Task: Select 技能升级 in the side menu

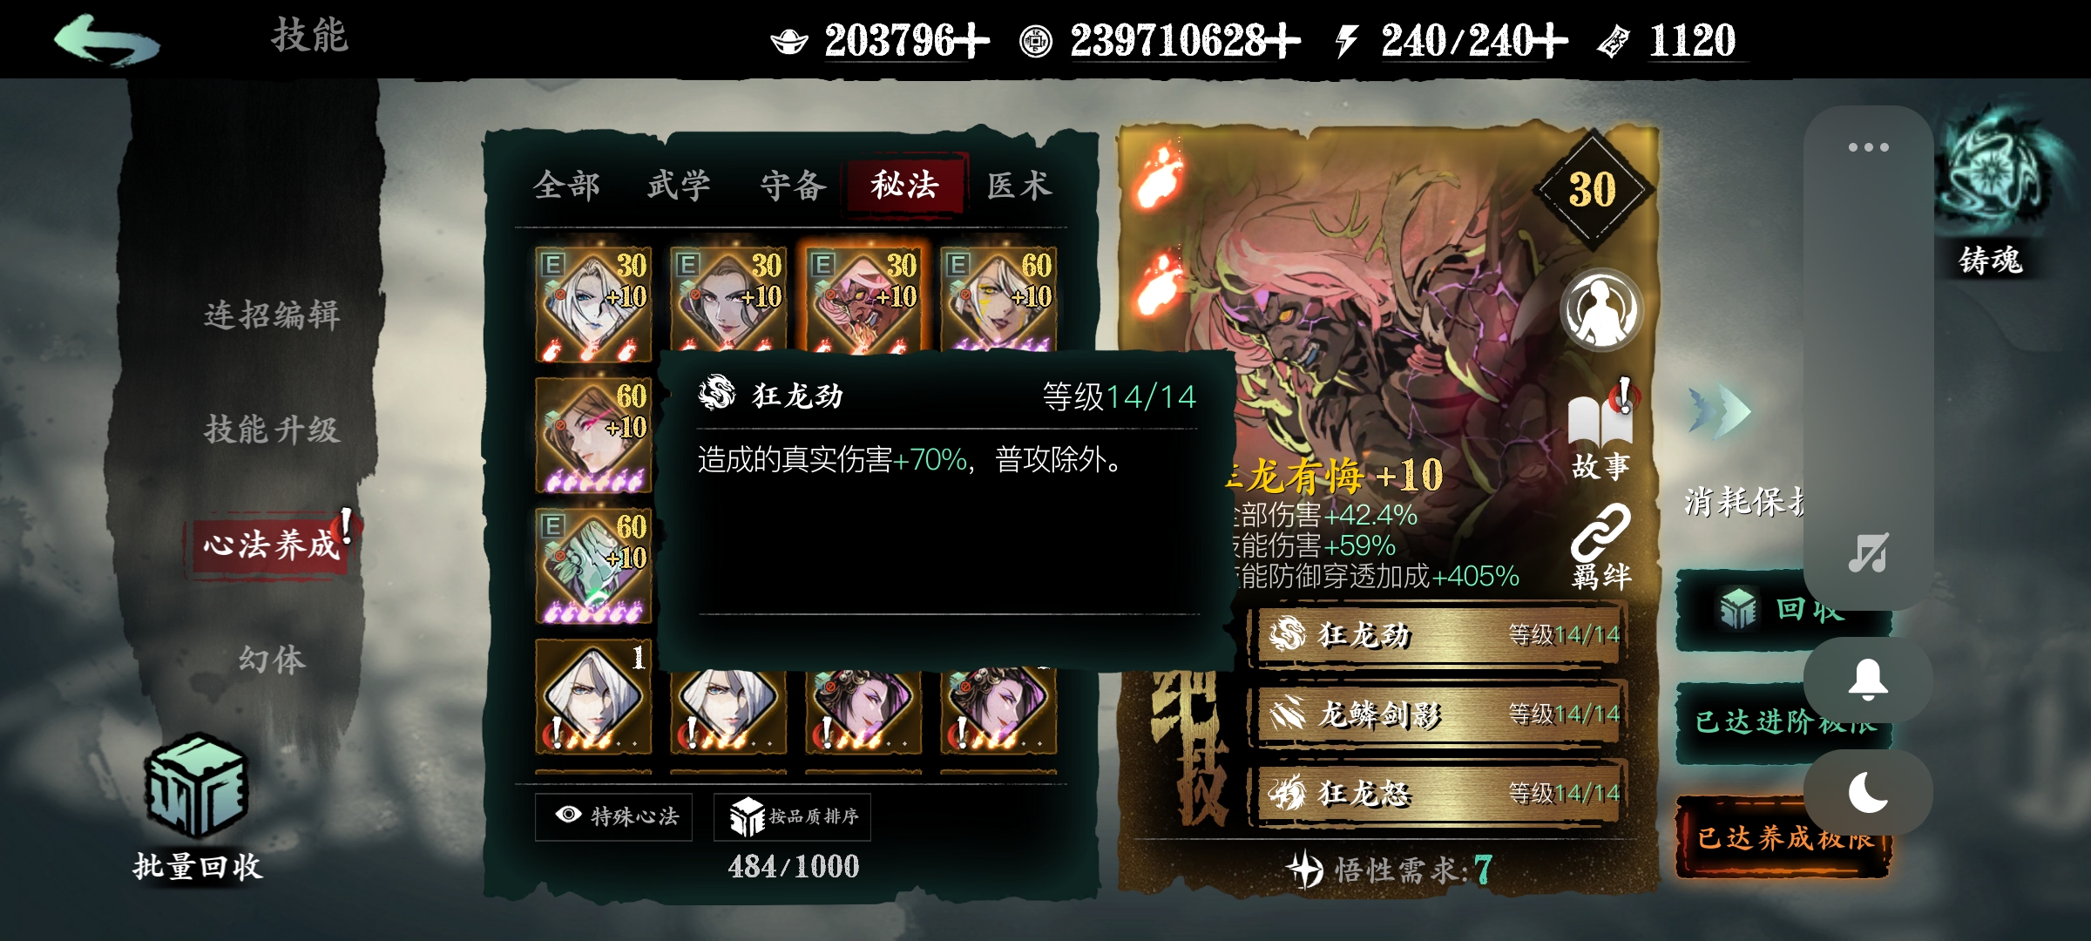Action: pos(272,430)
